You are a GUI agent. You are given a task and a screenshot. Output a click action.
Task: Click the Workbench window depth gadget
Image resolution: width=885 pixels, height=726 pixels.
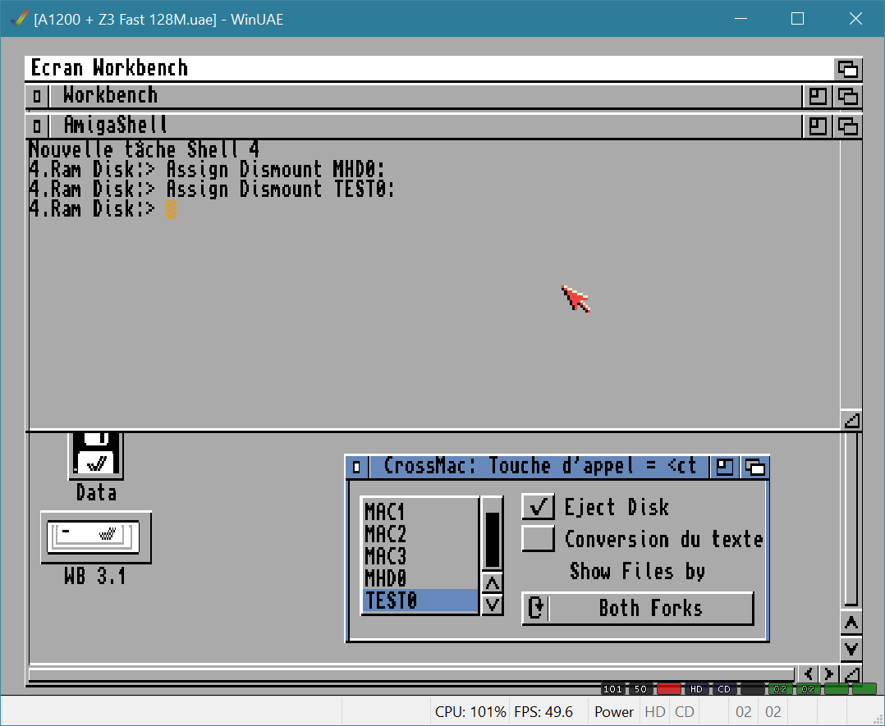(x=848, y=97)
